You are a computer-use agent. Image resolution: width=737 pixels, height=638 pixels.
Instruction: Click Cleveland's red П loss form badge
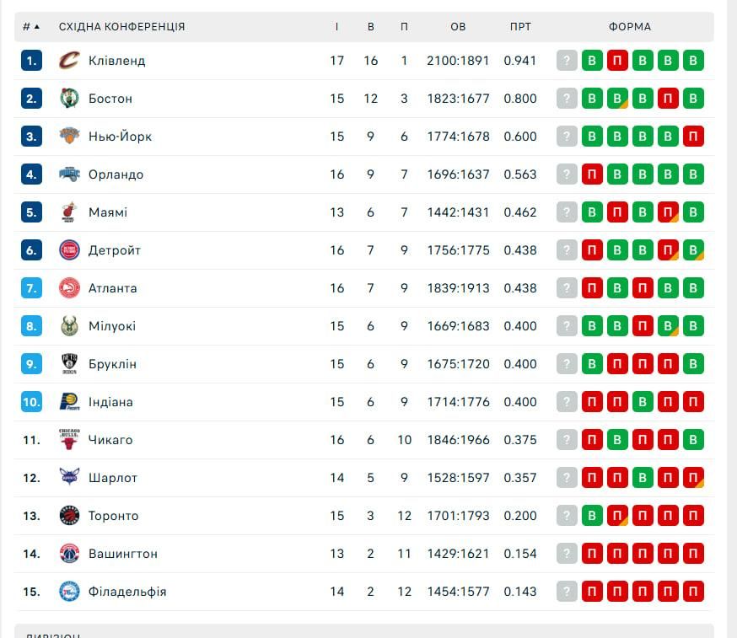tap(617, 61)
